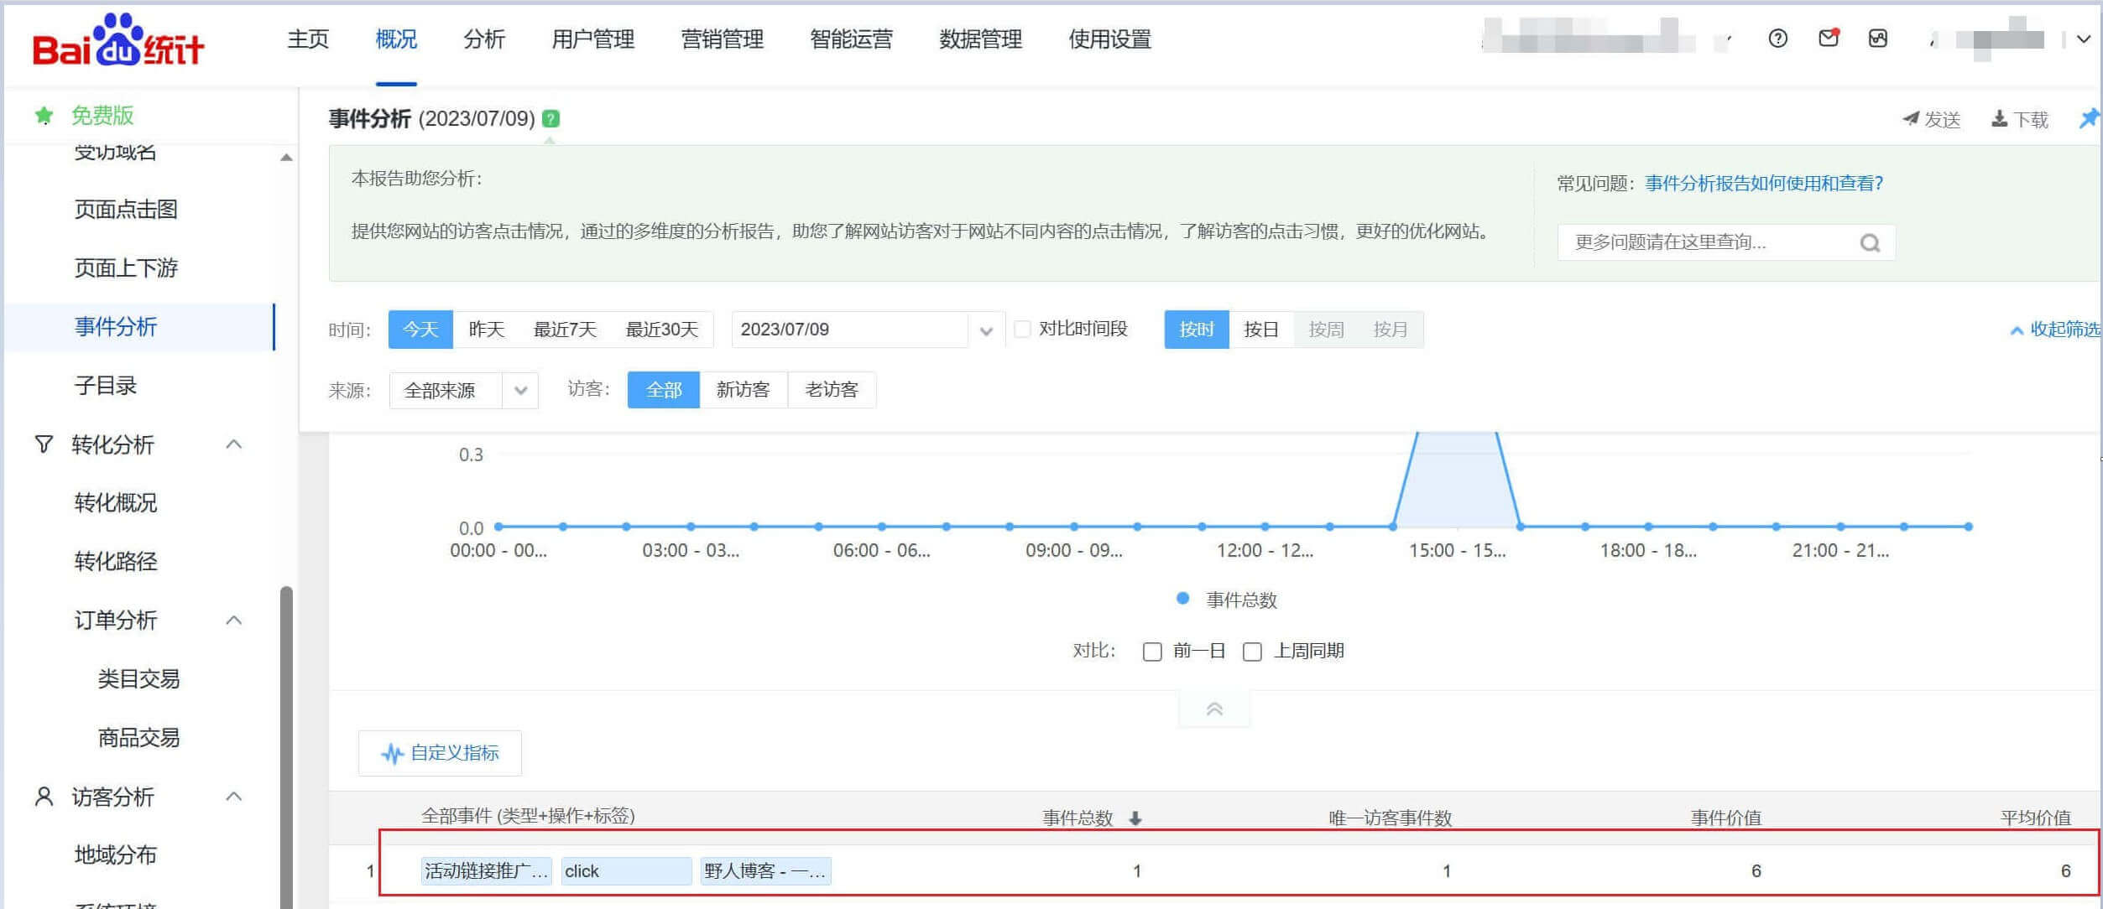Click the funnel icon of 转化分析
This screenshot has height=909, width=2103.
(44, 444)
